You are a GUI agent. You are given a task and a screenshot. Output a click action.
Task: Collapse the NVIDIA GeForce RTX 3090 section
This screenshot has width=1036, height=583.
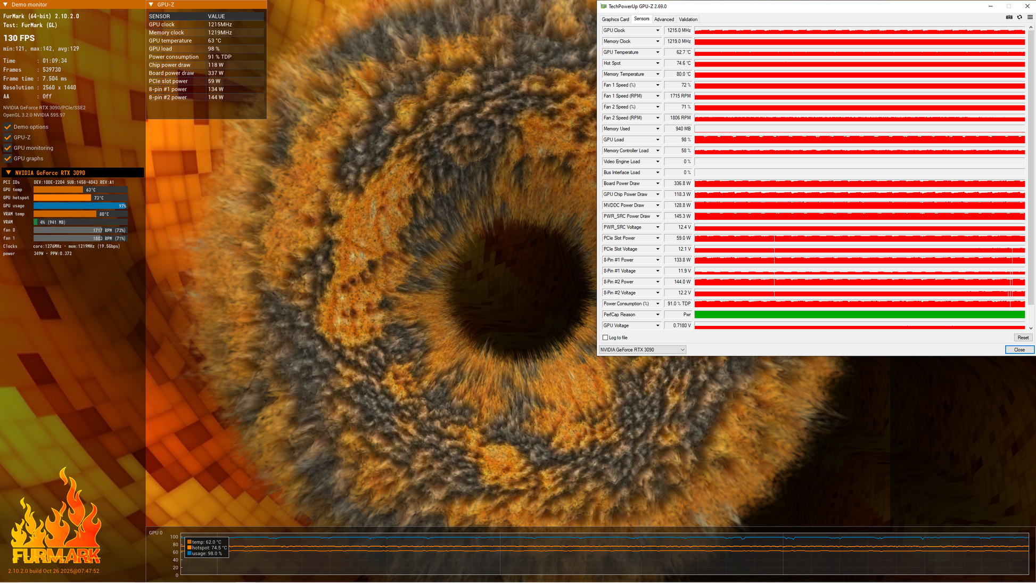tap(8, 173)
